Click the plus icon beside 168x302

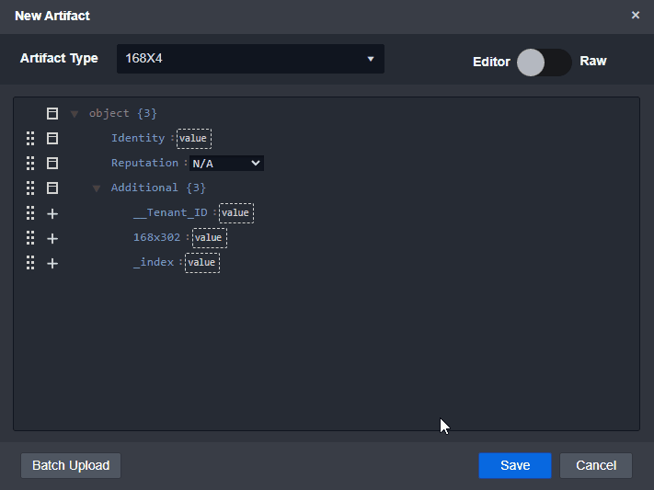pos(52,238)
